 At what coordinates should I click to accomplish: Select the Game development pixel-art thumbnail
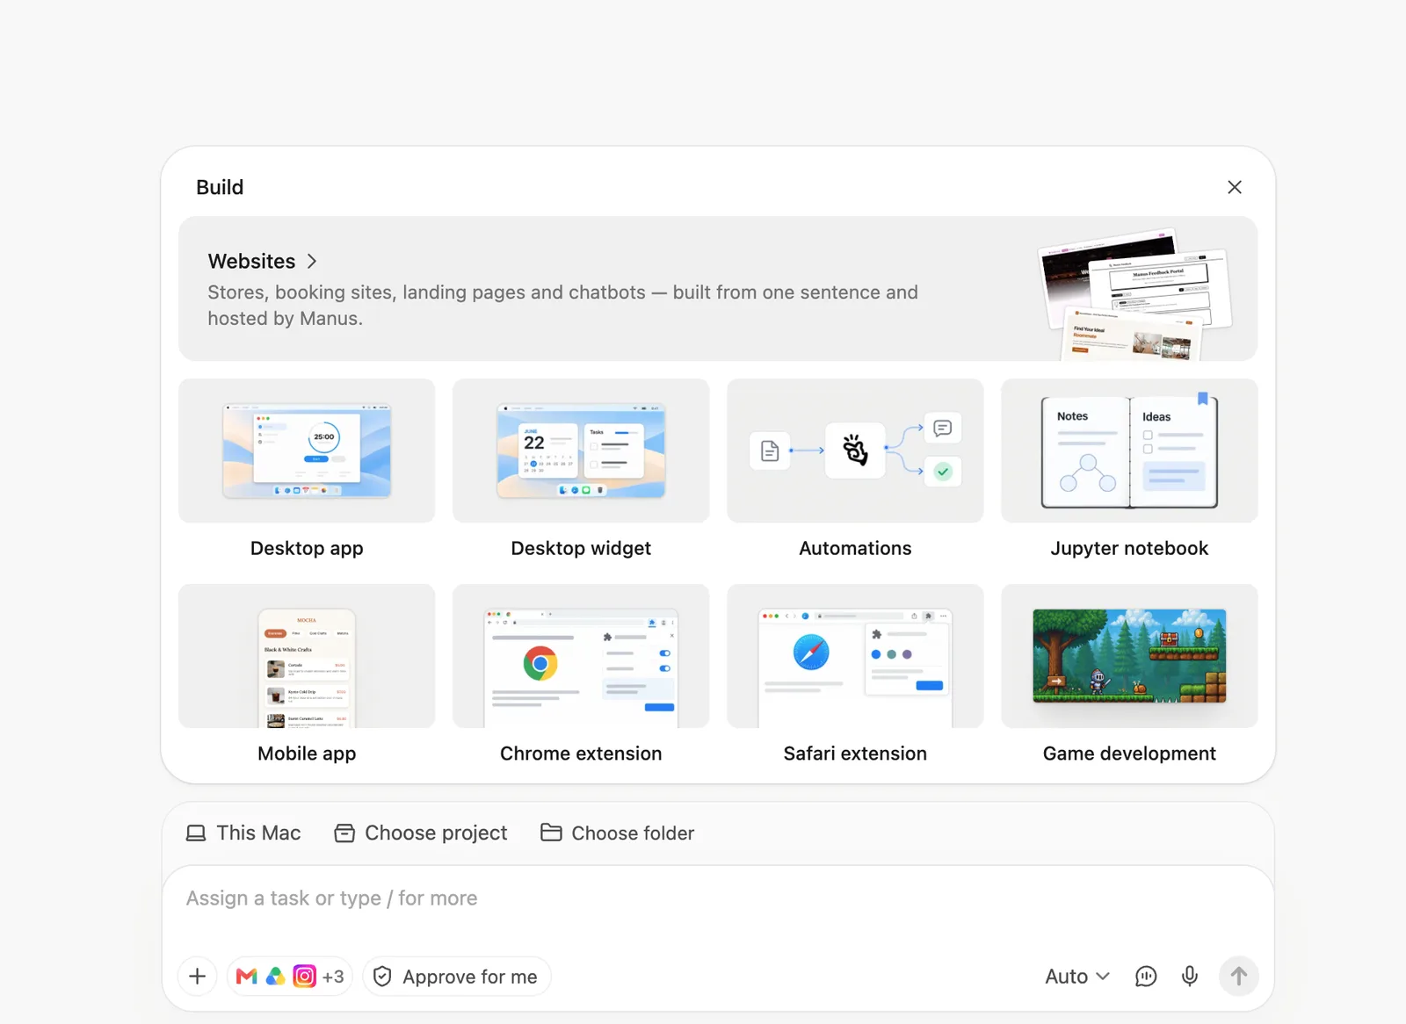point(1129,656)
